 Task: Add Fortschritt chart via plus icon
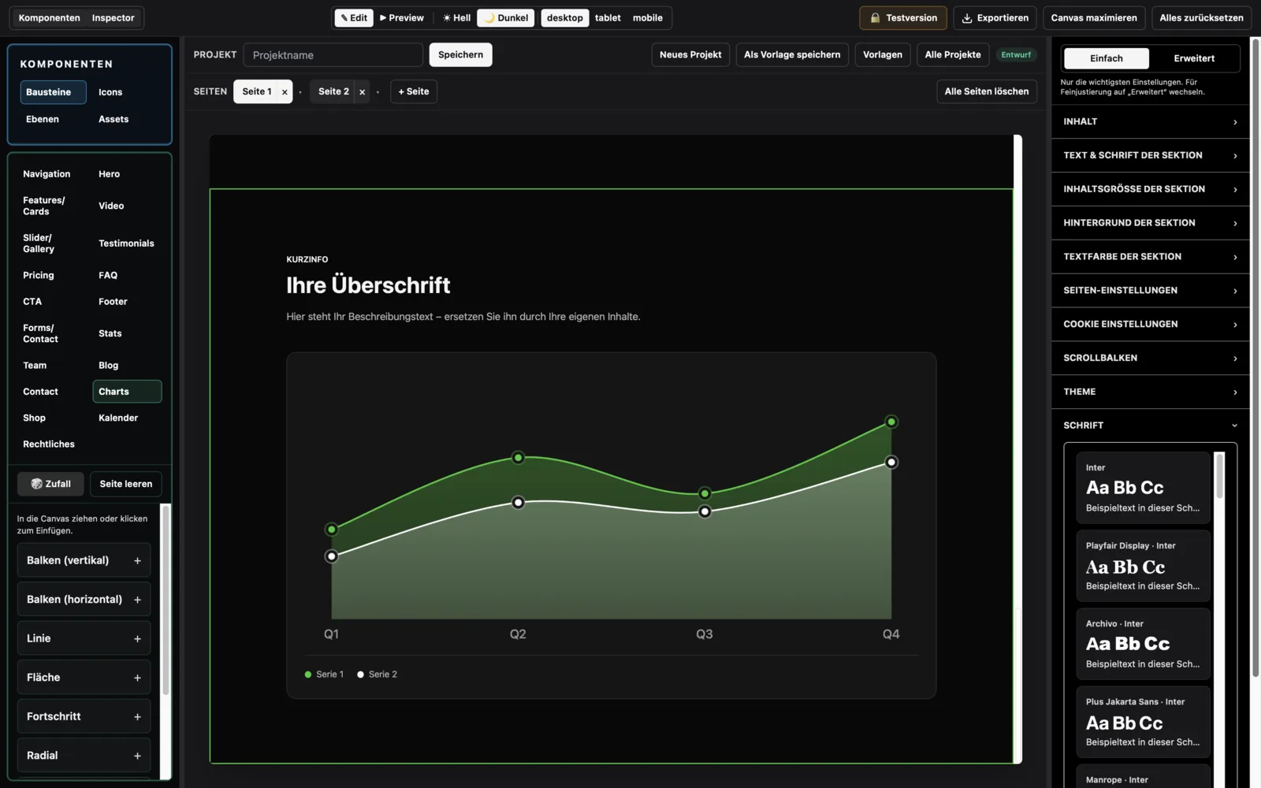click(137, 717)
